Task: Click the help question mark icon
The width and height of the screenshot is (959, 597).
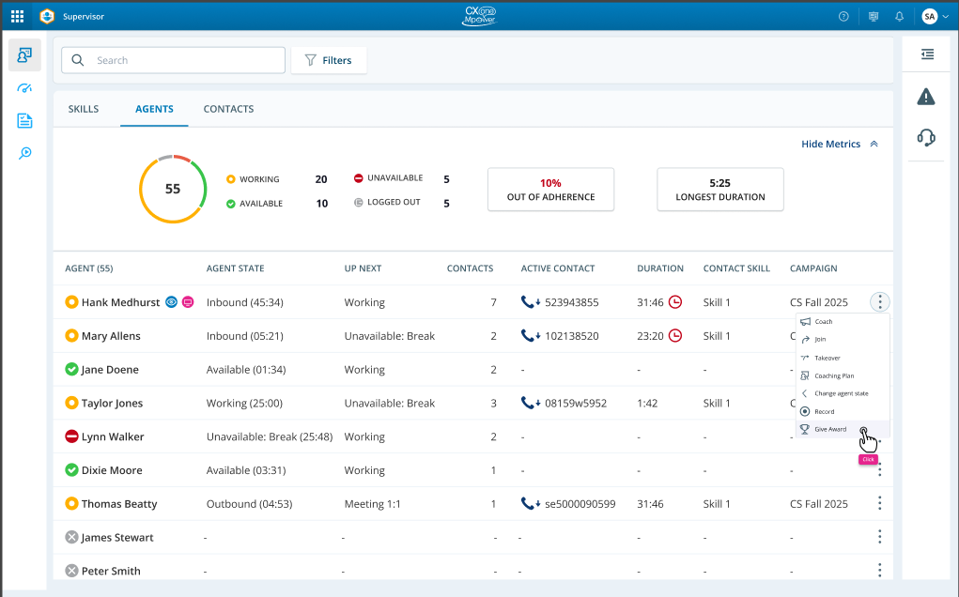Action: click(843, 16)
